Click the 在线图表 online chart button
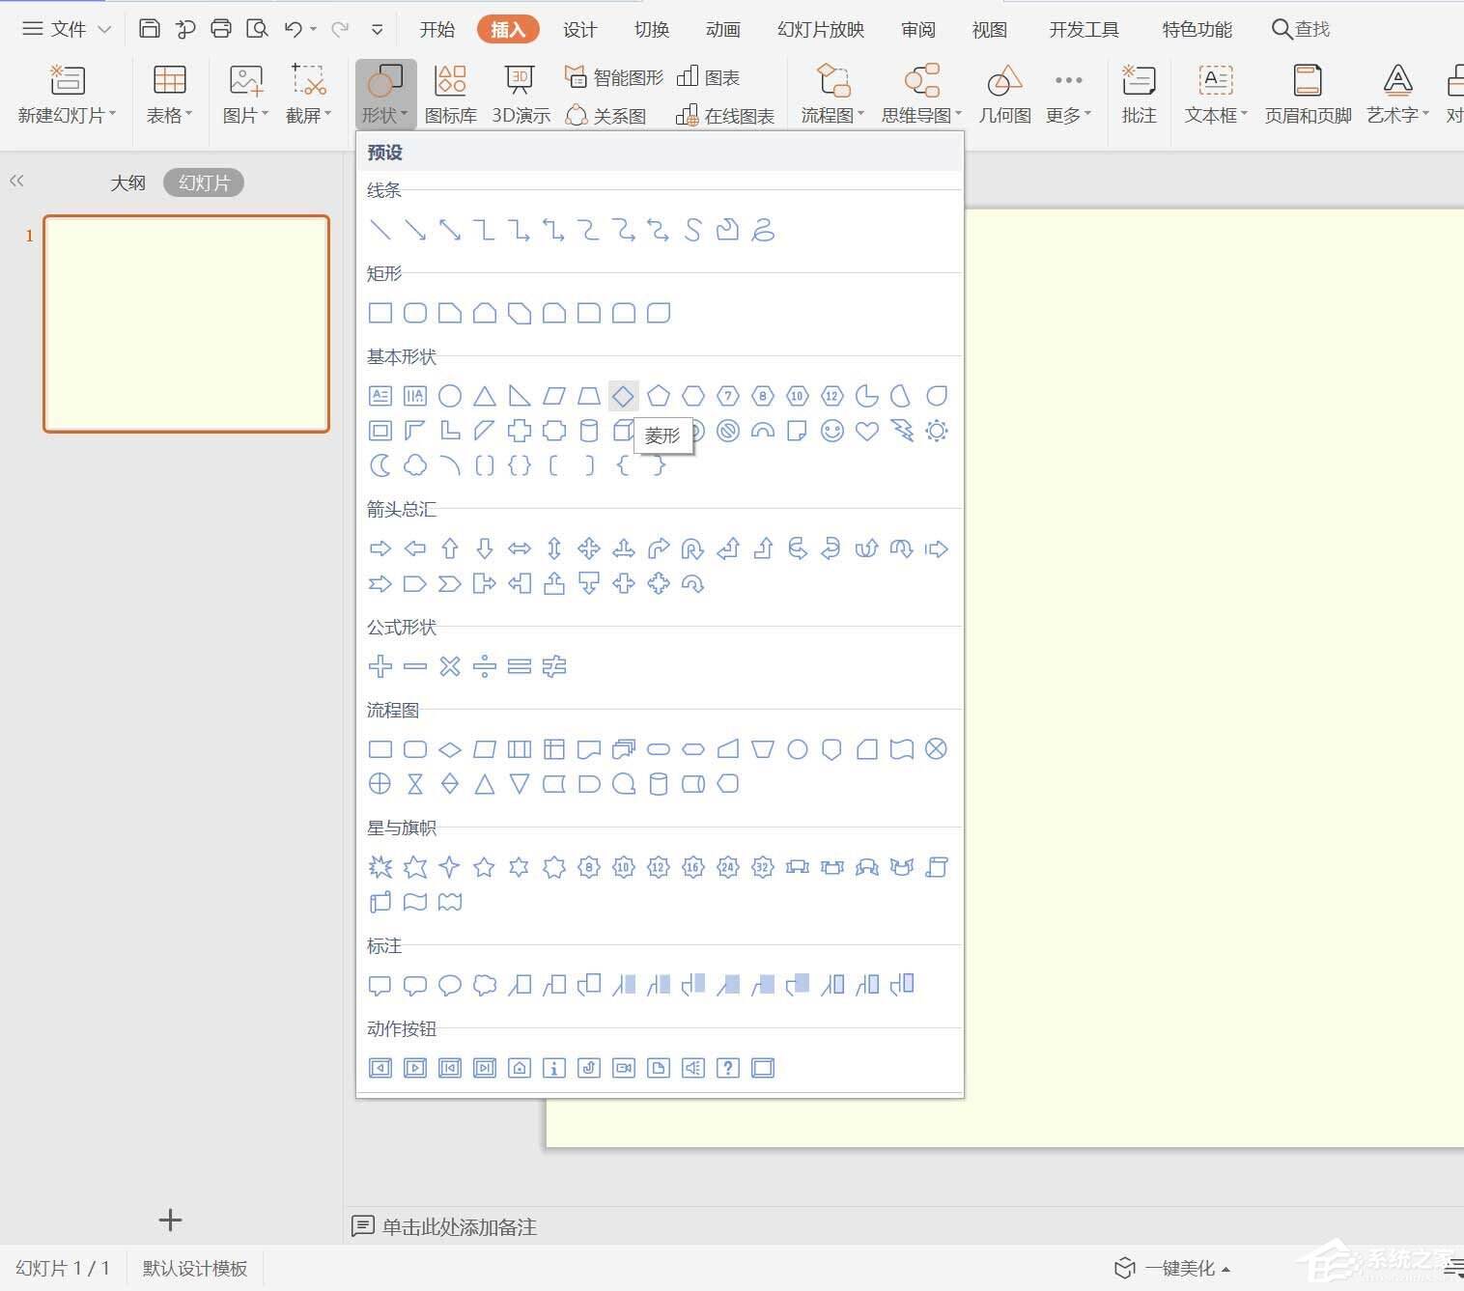The height and width of the screenshot is (1291, 1464). tap(725, 116)
